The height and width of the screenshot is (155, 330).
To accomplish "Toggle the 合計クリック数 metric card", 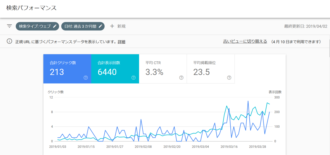I will pos(67,68).
